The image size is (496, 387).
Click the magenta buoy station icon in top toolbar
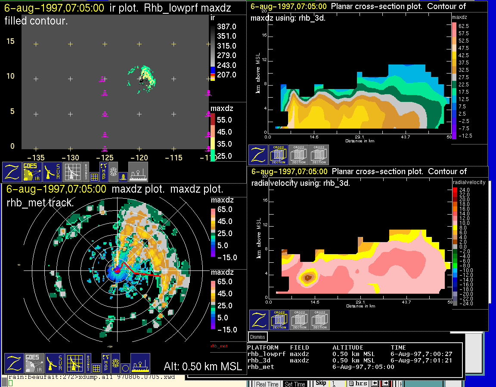pyautogui.click(x=124, y=176)
